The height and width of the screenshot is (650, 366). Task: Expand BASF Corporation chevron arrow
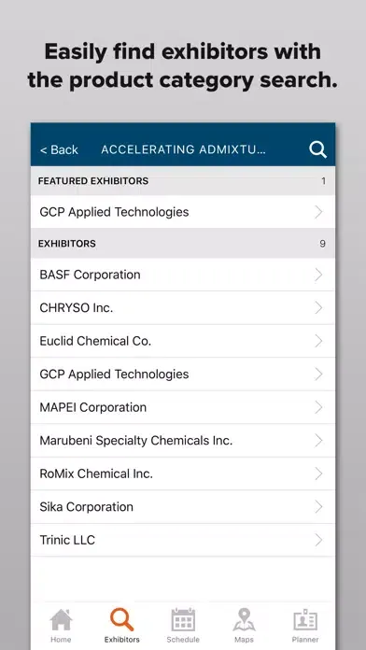[318, 275]
